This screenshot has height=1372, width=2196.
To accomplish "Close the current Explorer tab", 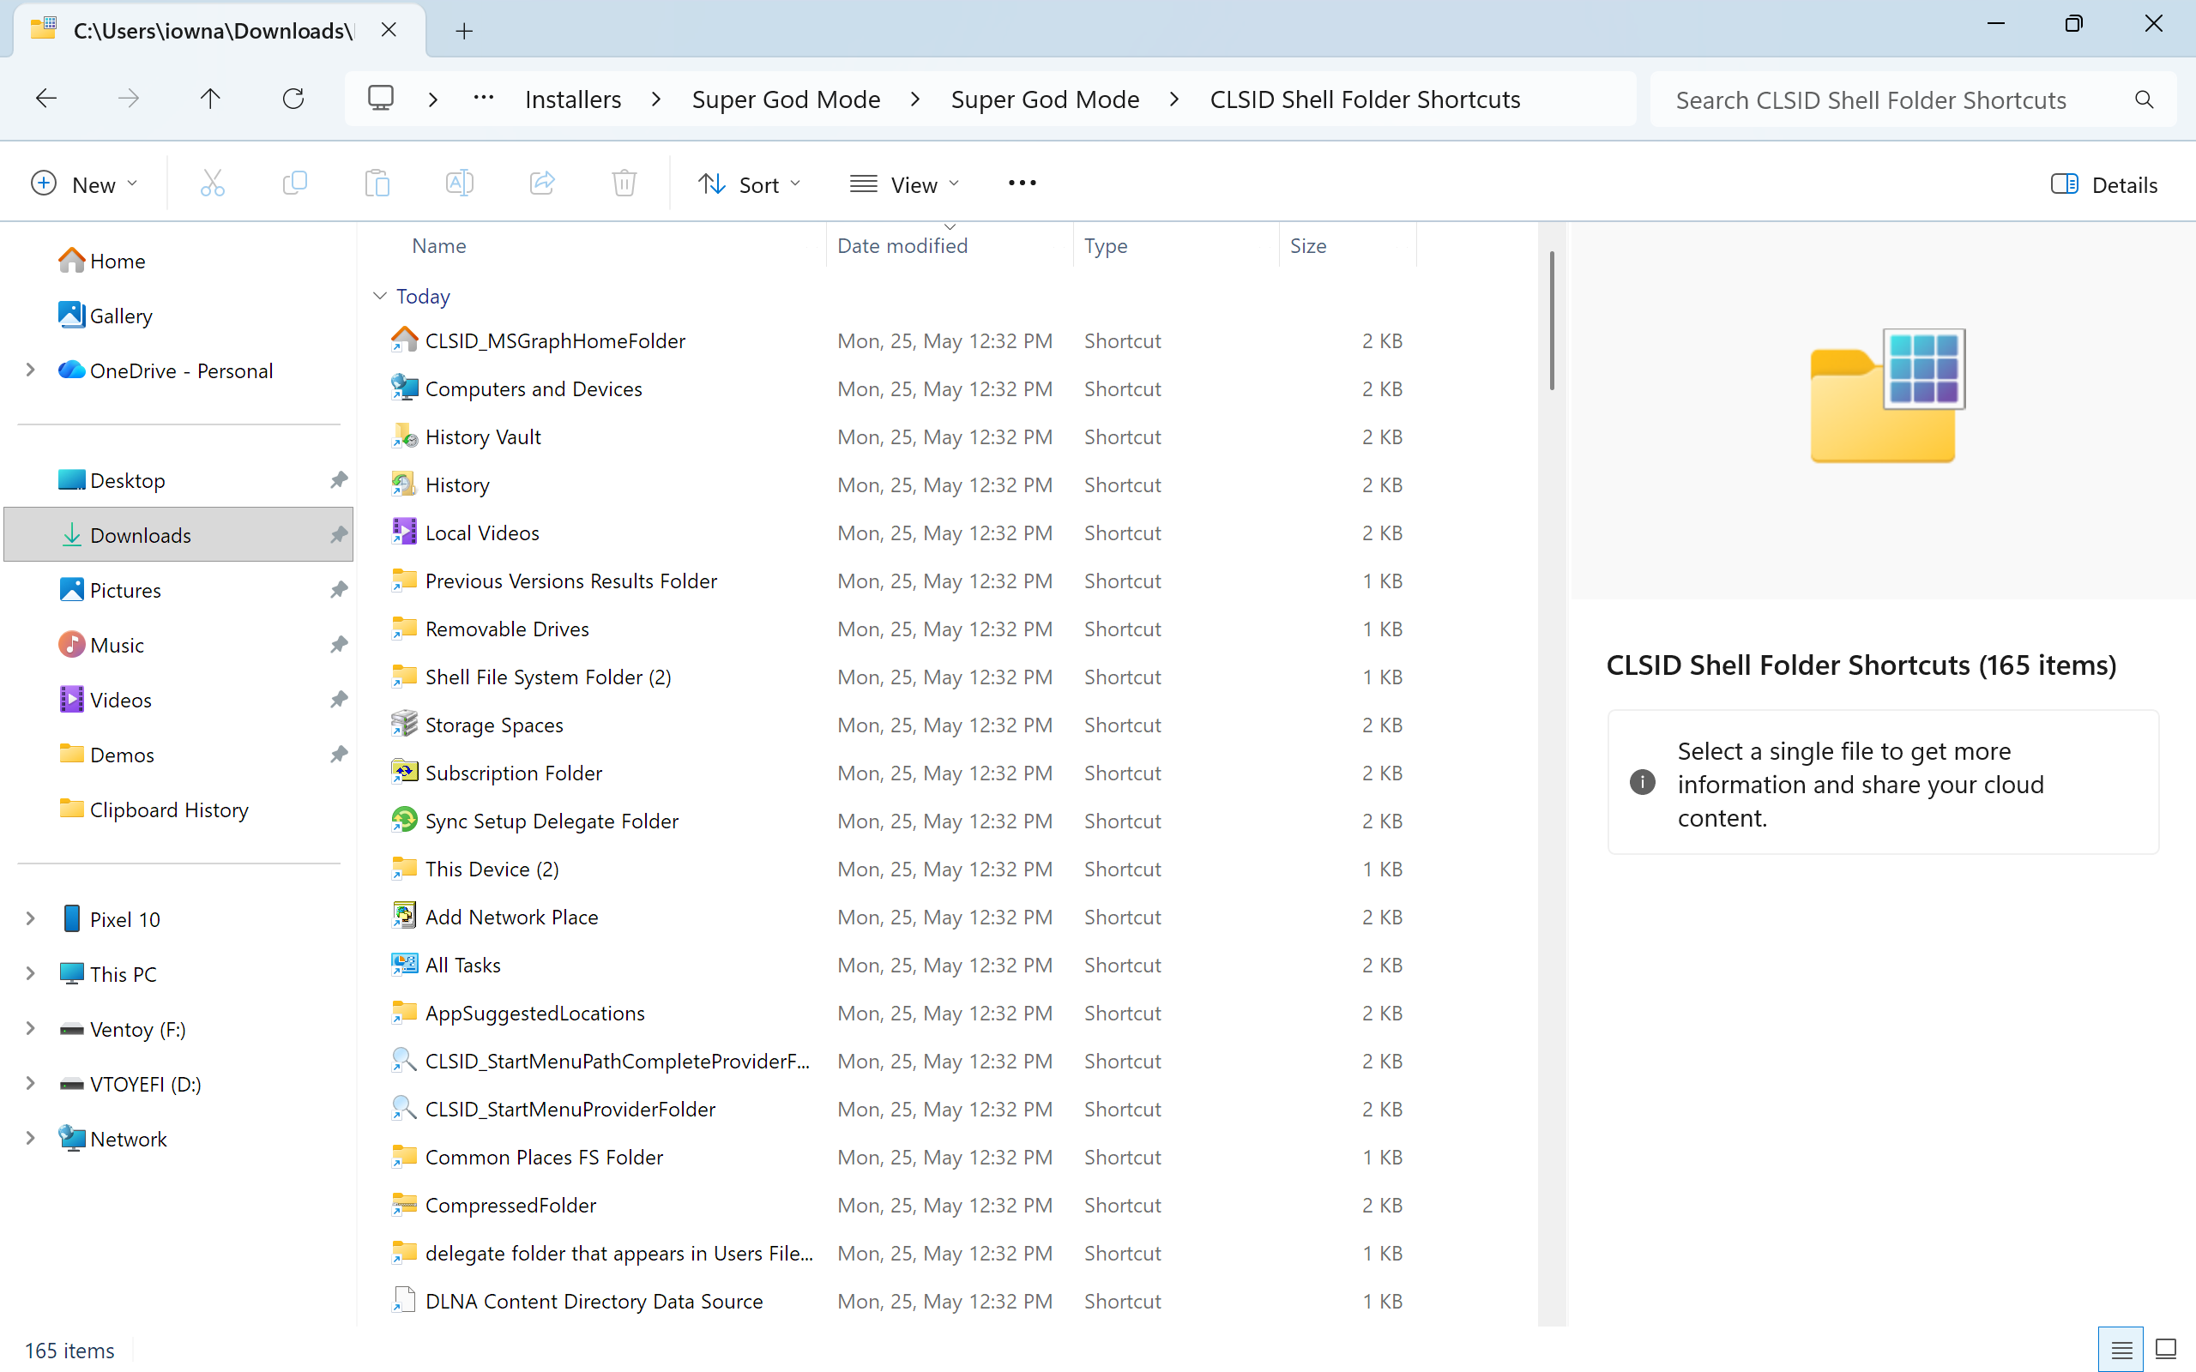I will click(389, 30).
